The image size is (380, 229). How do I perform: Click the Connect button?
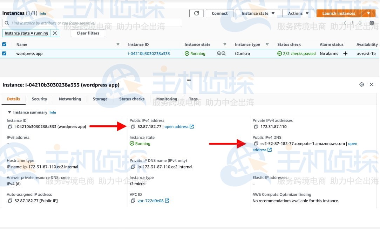(220, 13)
